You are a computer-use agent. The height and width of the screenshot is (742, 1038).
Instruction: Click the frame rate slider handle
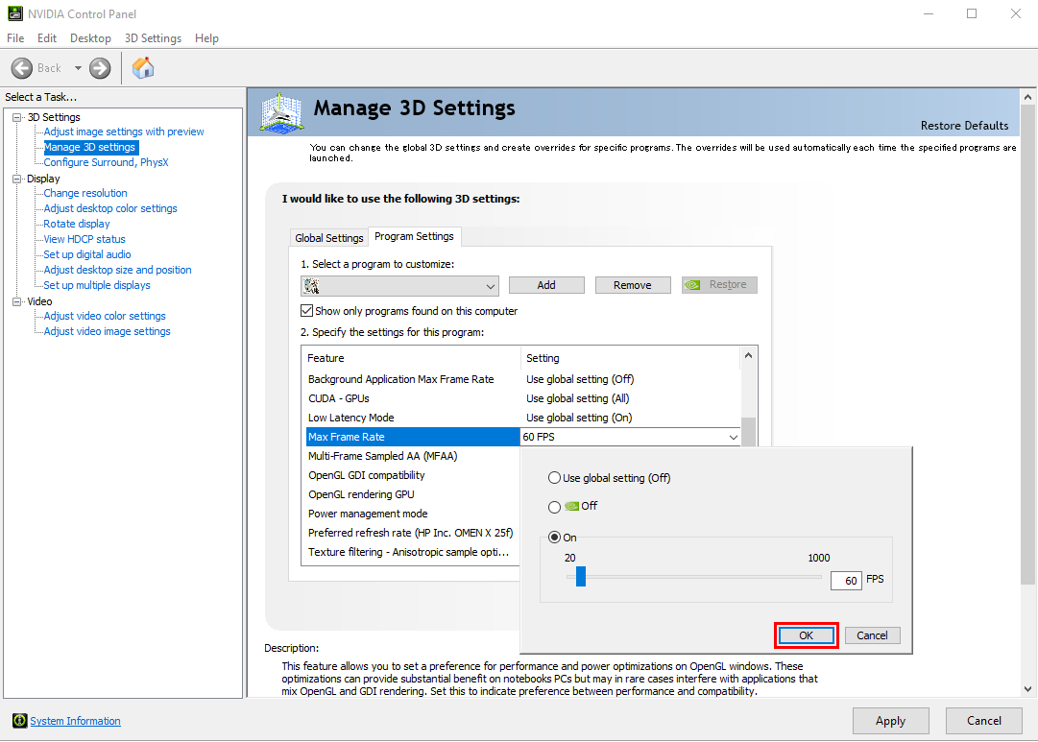coord(581,577)
